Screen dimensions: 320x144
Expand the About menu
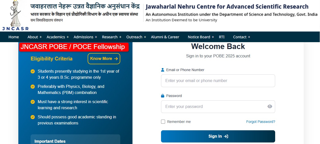click(34, 37)
